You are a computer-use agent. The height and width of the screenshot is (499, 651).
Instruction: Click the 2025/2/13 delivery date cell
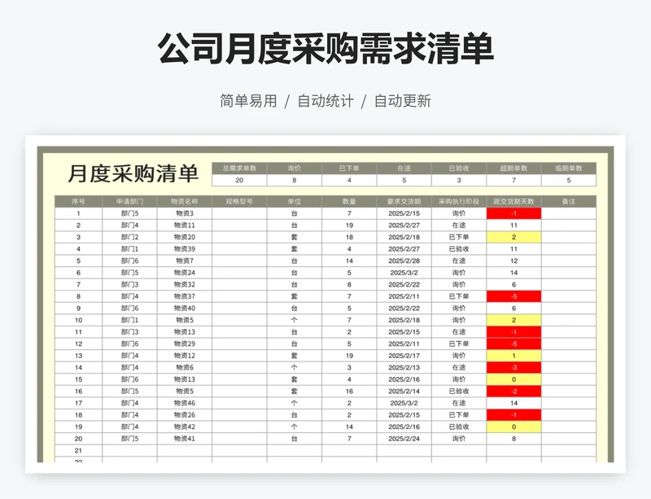click(404, 367)
